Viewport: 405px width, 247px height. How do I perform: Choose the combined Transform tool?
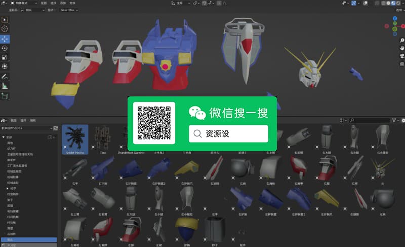click(5, 66)
